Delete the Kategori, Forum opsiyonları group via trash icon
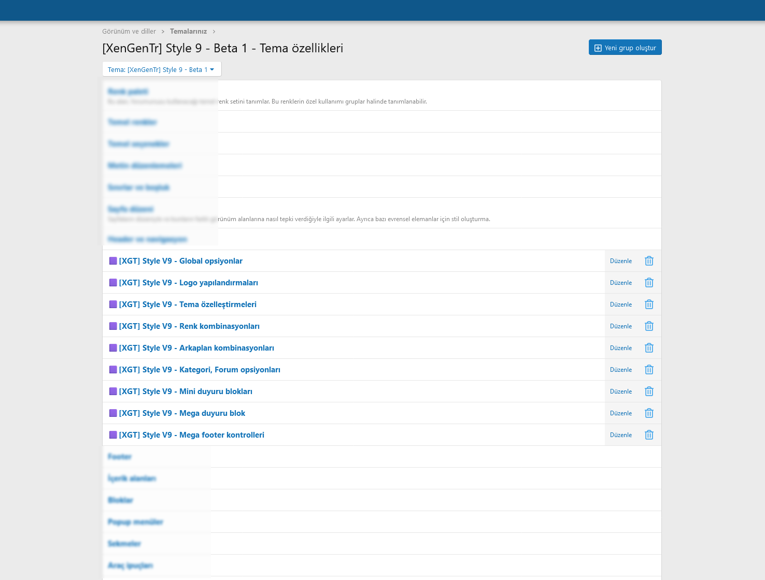The image size is (765, 580). 649,370
